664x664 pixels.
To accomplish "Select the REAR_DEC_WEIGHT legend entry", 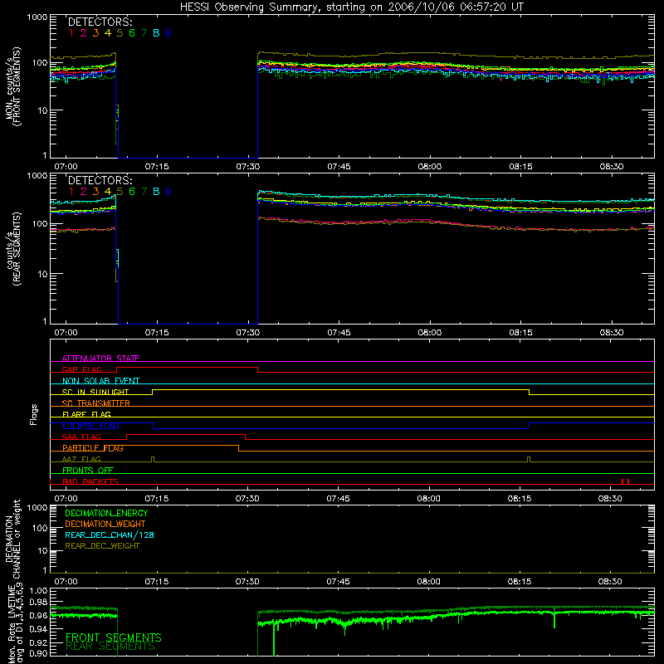I will click(x=102, y=546).
